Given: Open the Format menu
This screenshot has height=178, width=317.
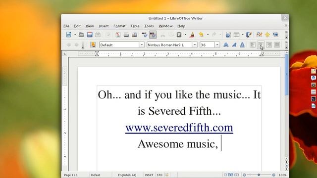Looking at the screenshot, I should click(x=119, y=26).
